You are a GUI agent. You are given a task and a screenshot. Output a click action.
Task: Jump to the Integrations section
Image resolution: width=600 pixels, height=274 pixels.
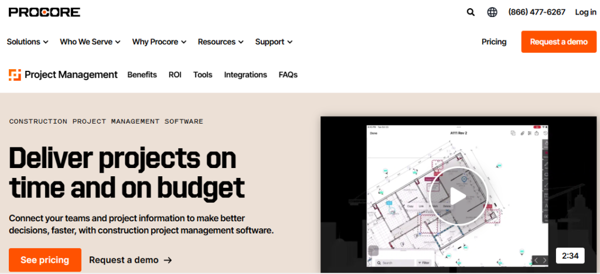click(x=246, y=74)
